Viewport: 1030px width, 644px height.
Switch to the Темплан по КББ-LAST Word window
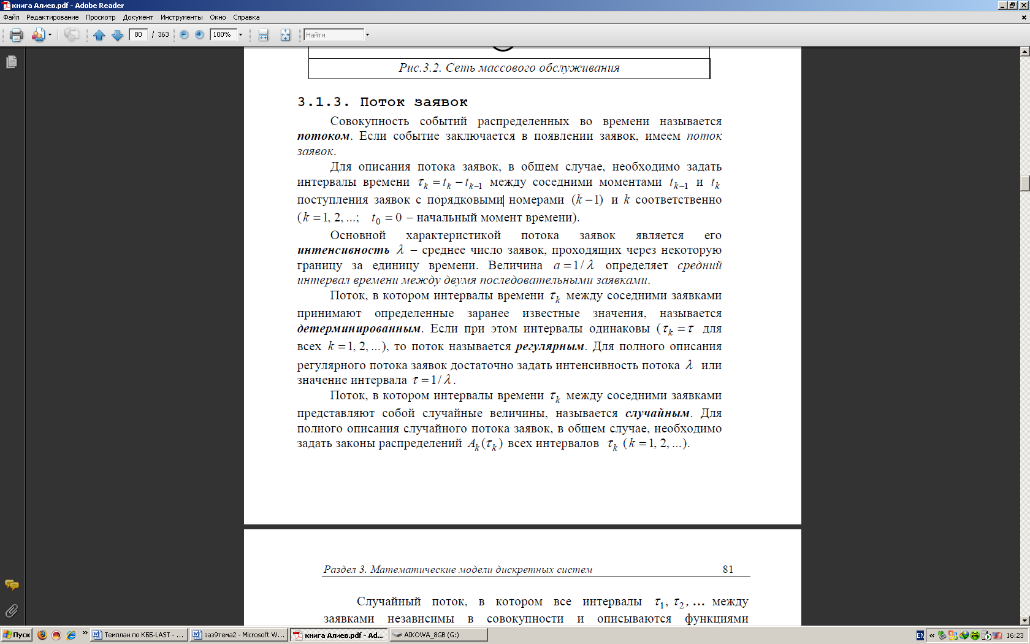pos(139,635)
